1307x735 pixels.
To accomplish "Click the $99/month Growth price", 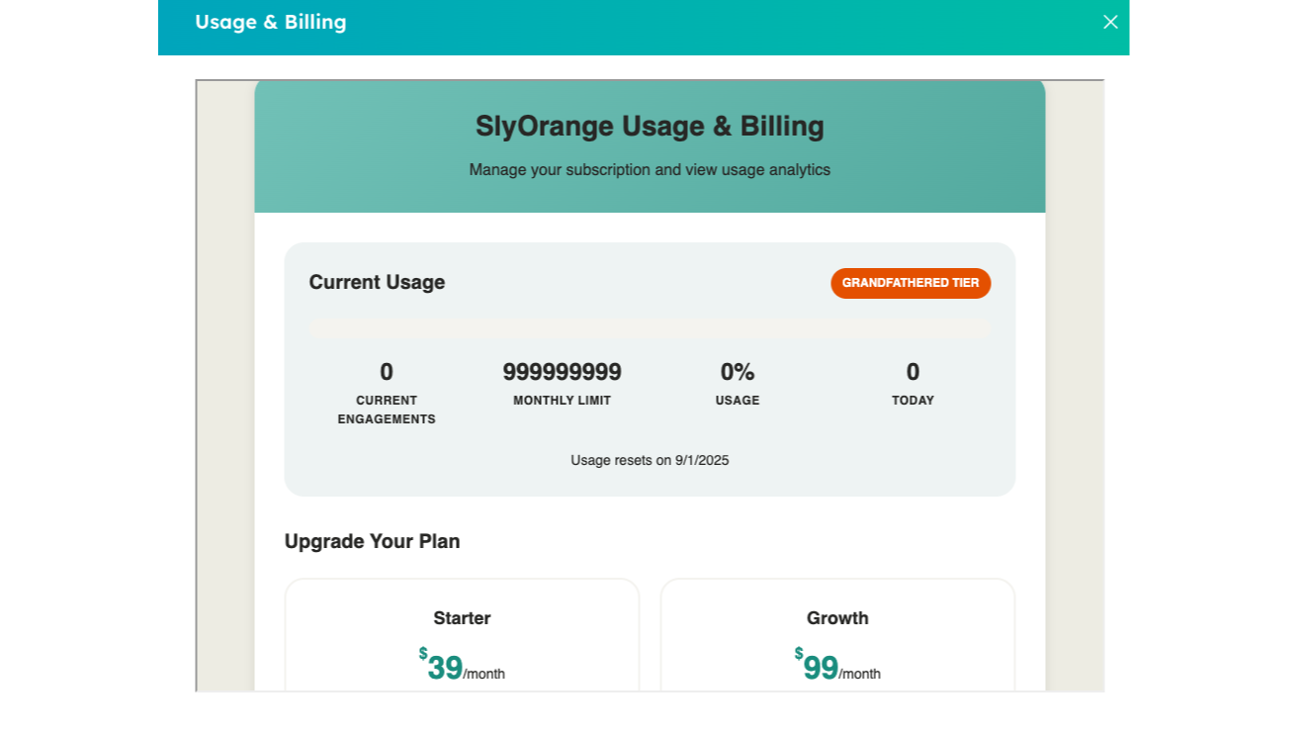I will click(x=836, y=668).
